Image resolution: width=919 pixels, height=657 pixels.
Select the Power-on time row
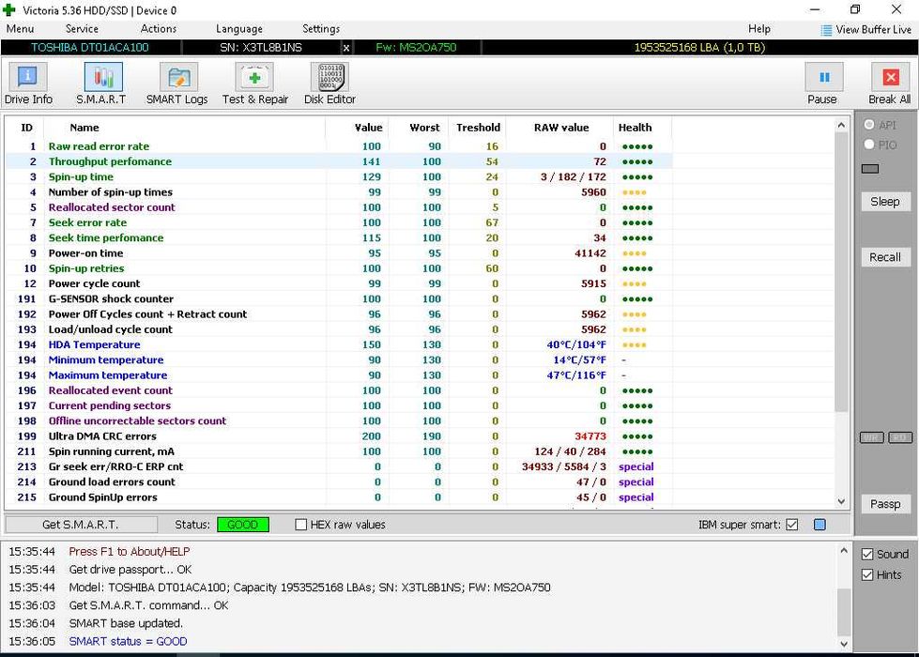click(x=339, y=253)
